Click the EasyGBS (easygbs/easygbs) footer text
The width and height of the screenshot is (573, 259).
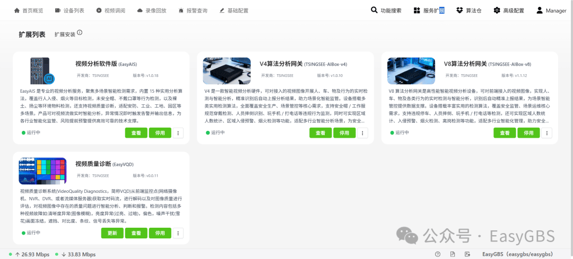coord(517,254)
